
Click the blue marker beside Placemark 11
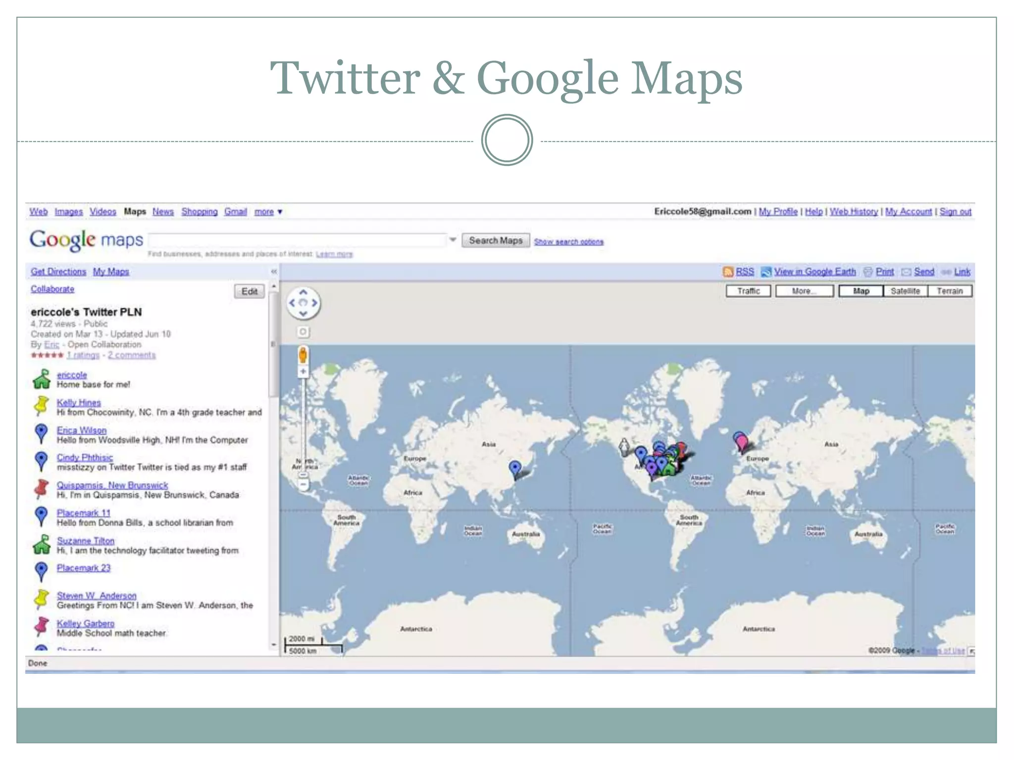tap(42, 517)
